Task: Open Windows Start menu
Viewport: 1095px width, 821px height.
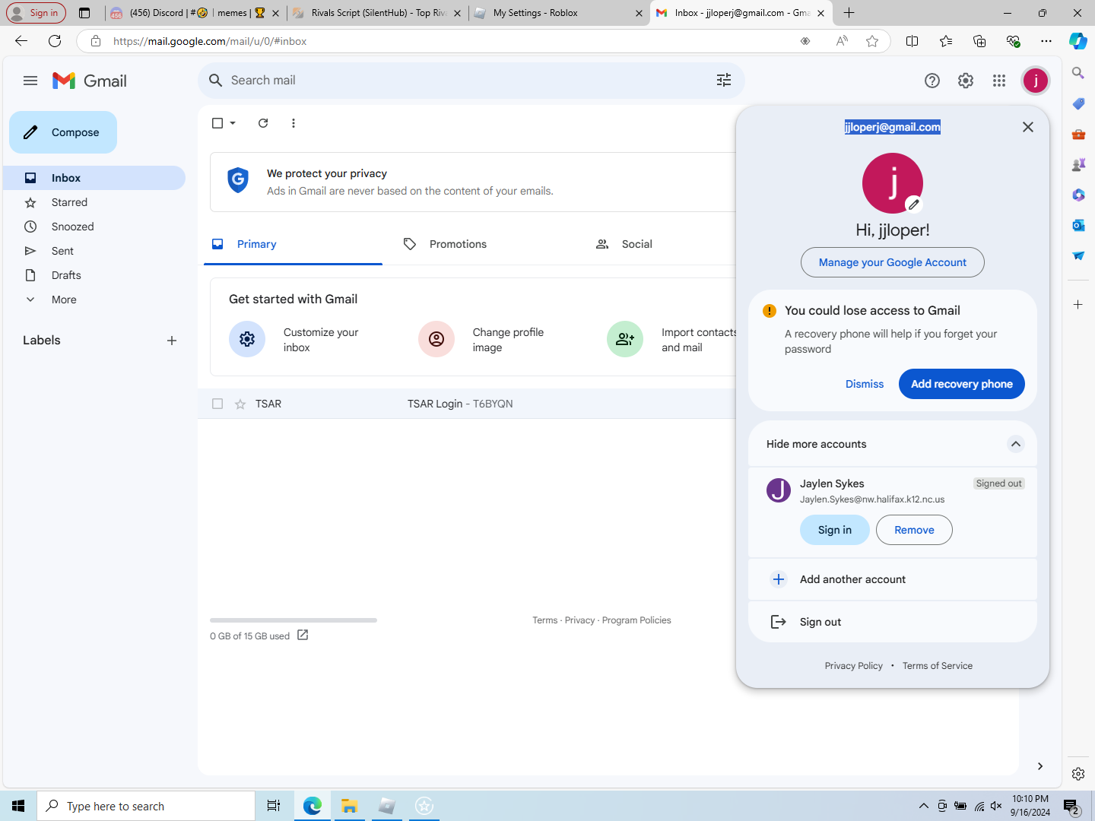Action: [x=18, y=806]
